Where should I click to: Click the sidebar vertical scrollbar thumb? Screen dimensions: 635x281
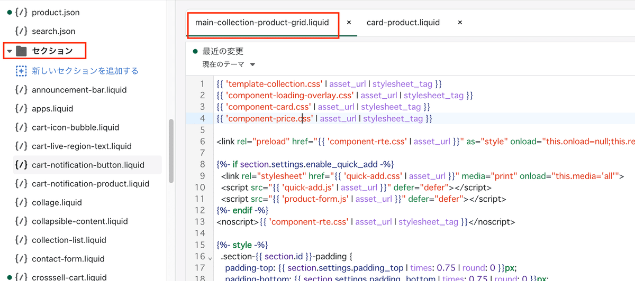[170, 151]
